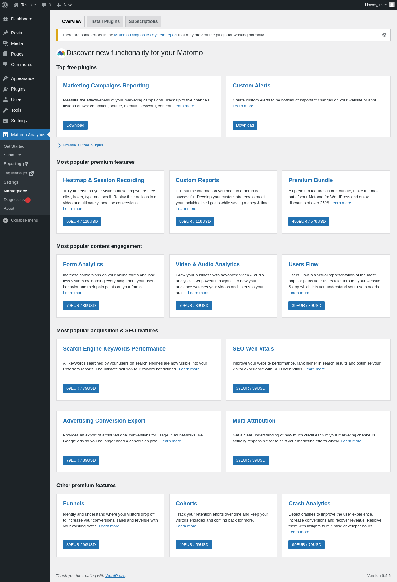Click Learn more under Multi Attribution
The image size is (397, 582).
tap(351, 441)
